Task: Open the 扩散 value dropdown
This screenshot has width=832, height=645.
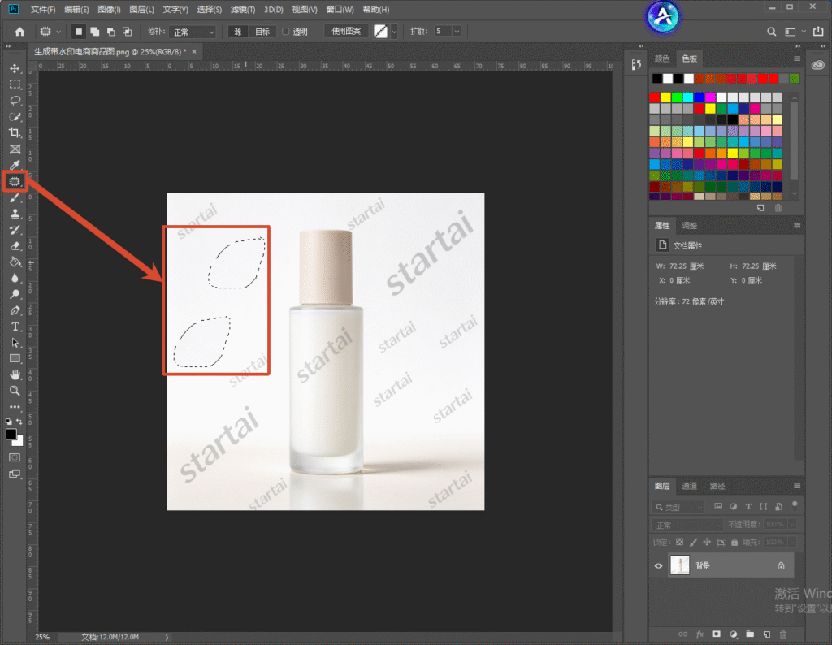Action: 457,32
